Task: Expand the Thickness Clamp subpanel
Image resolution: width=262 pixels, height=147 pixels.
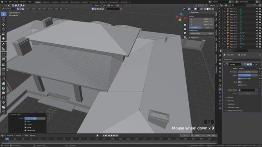Action: (233, 107)
